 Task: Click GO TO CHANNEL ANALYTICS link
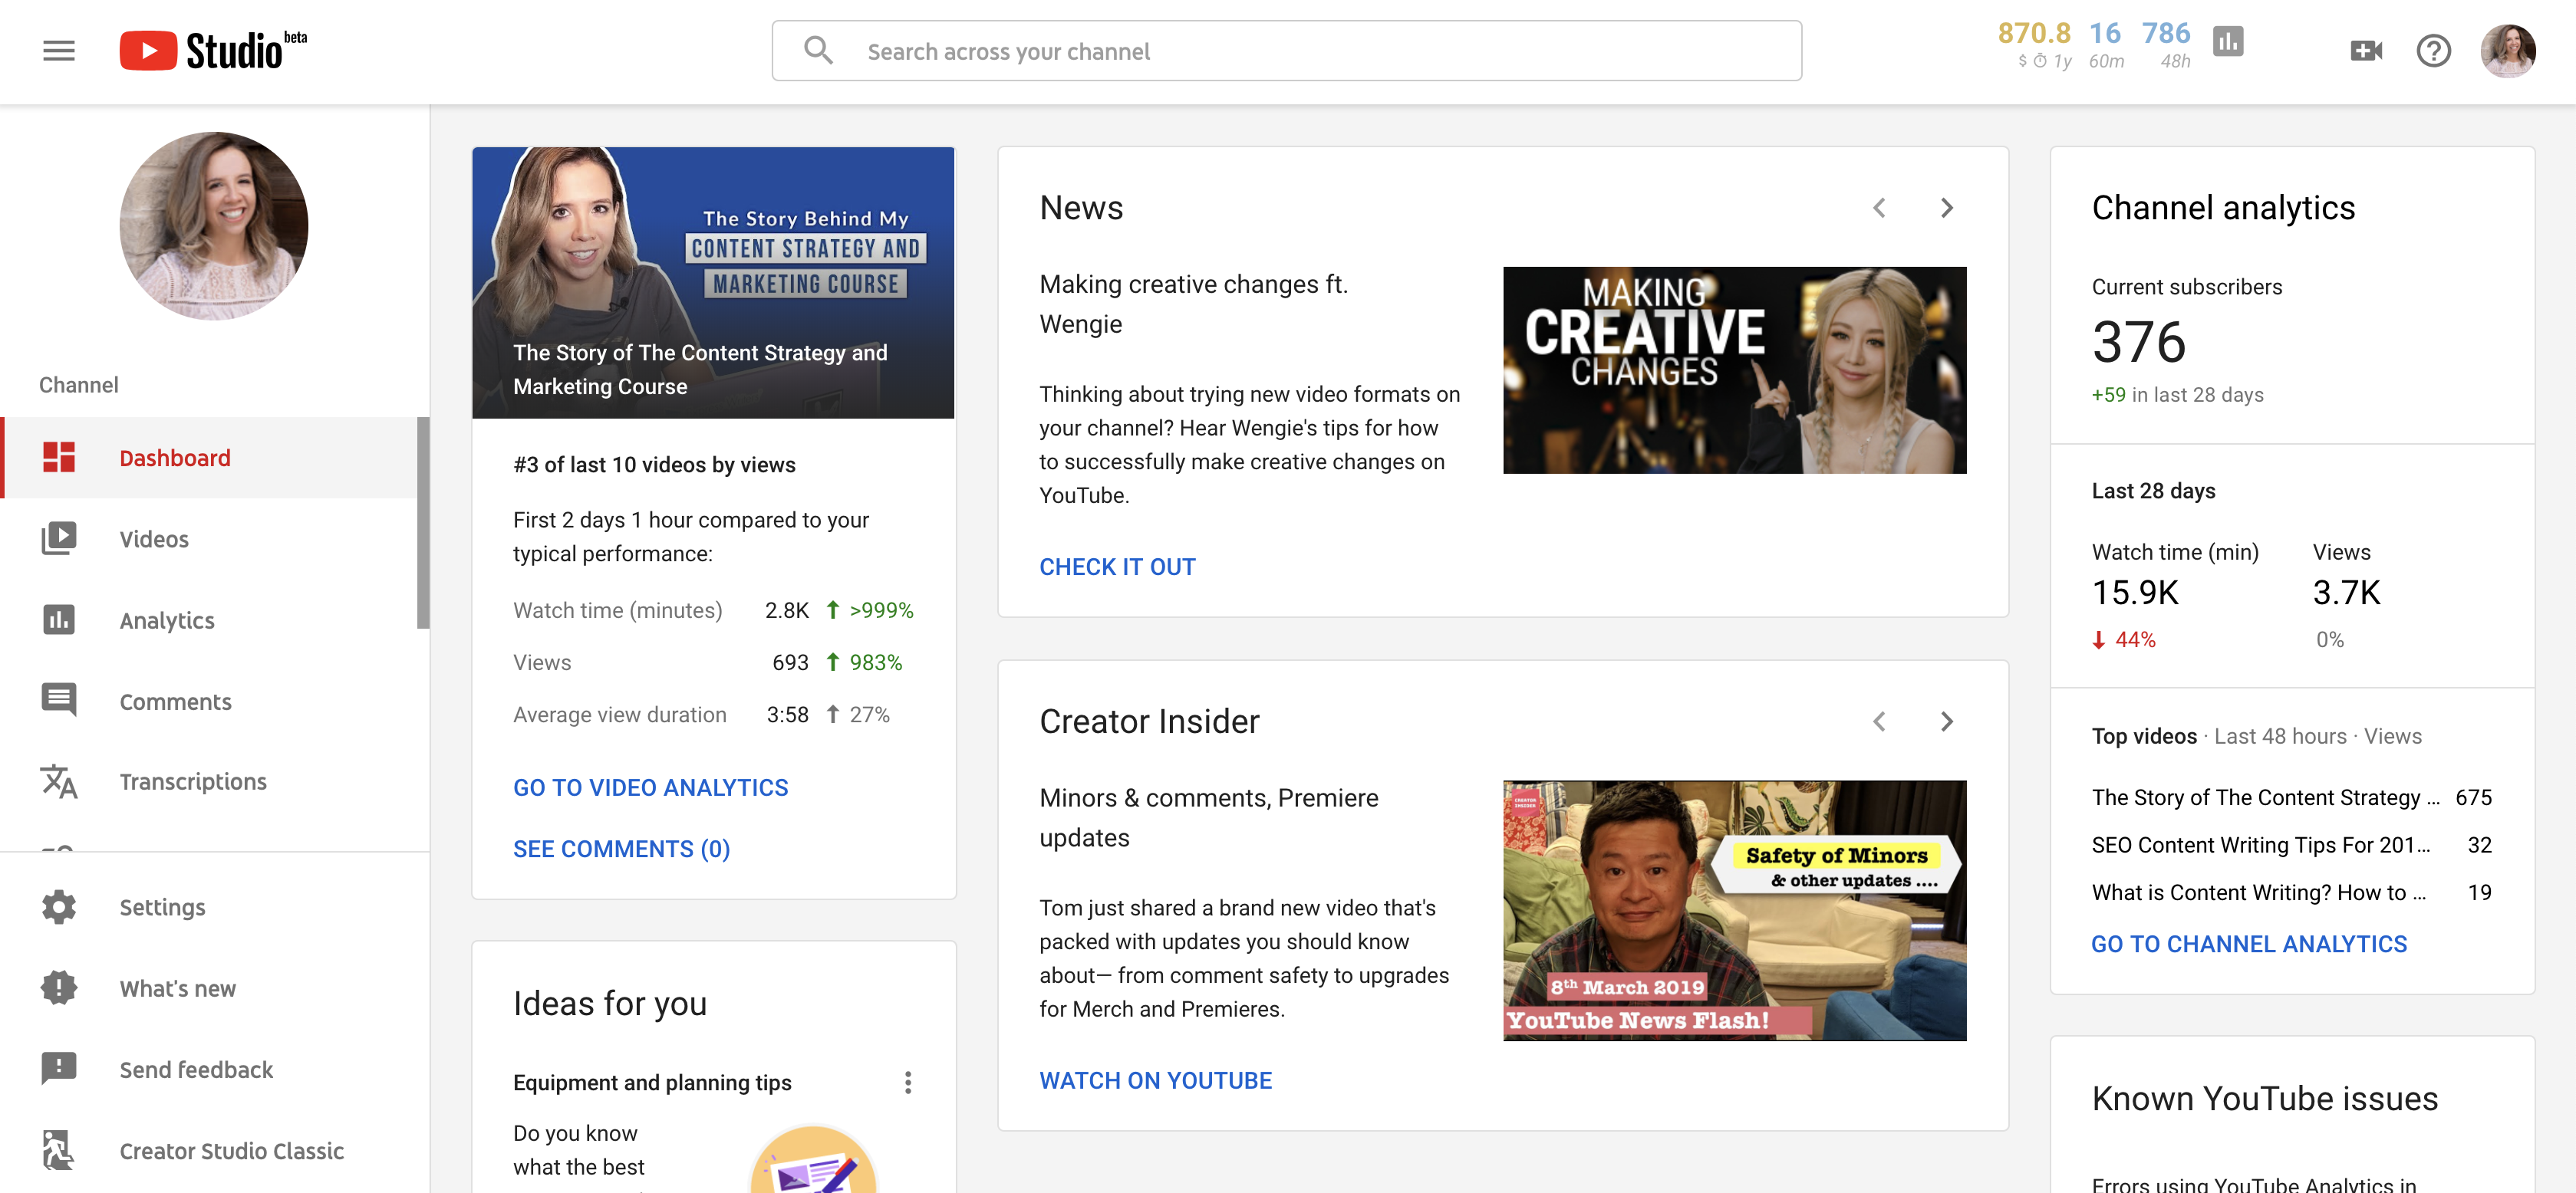coord(2249,945)
